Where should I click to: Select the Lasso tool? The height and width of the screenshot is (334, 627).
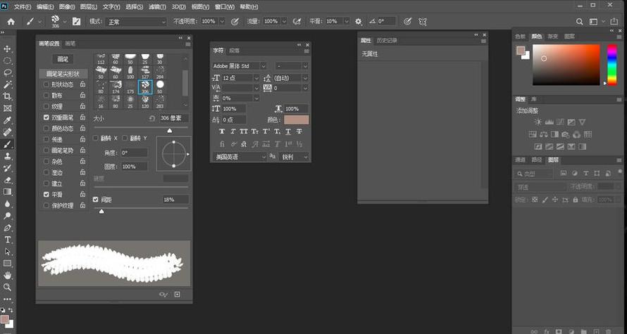coord(7,72)
